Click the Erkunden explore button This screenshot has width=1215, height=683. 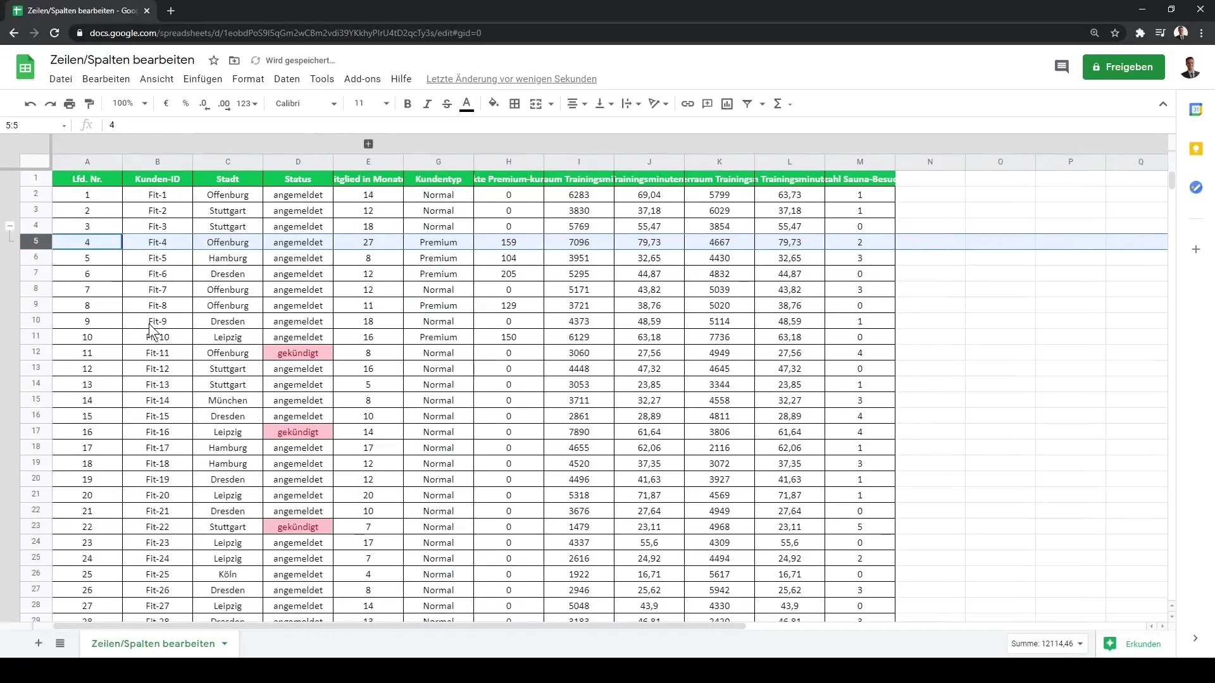point(1133,644)
